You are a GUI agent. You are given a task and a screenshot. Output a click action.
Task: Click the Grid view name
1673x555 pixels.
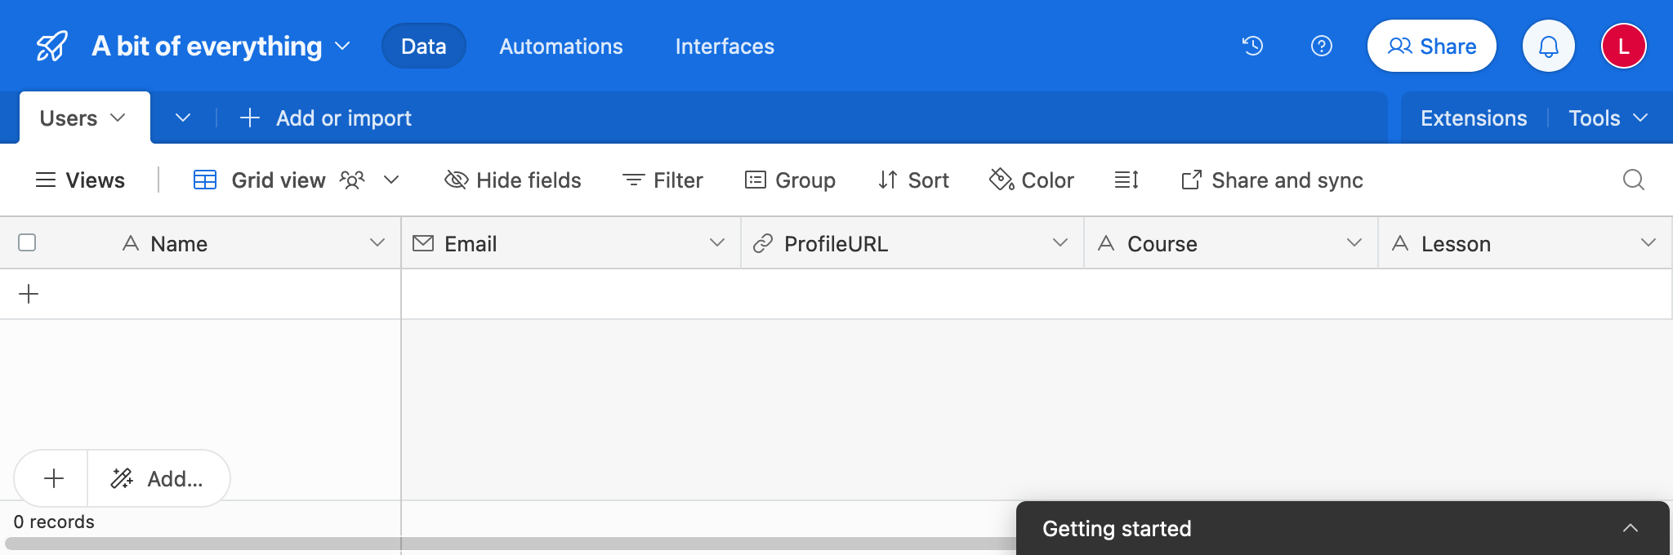point(279,180)
